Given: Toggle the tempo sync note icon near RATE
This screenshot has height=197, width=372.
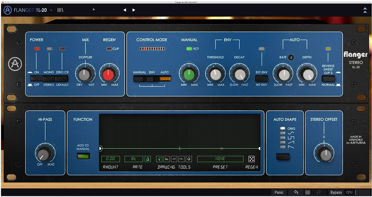Looking at the screenshot, I should click(x=291, y=57).
